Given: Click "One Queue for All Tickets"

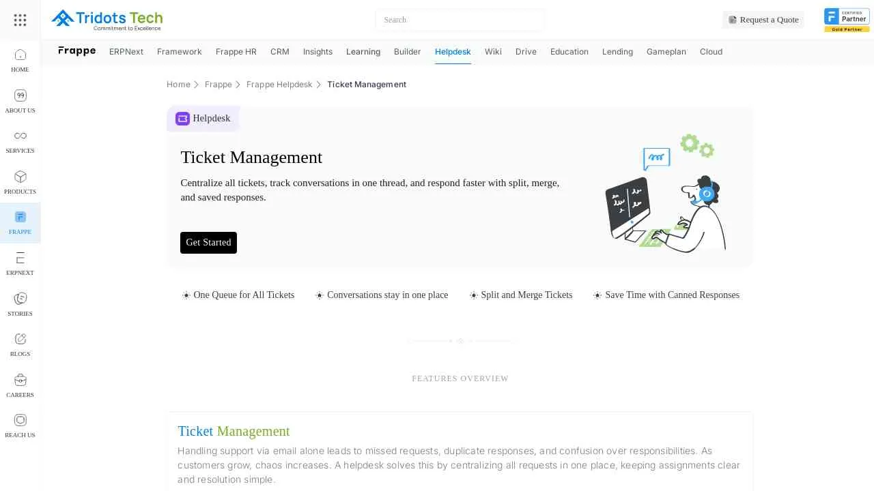Looking at the screenshot, I should click(244, 295).
